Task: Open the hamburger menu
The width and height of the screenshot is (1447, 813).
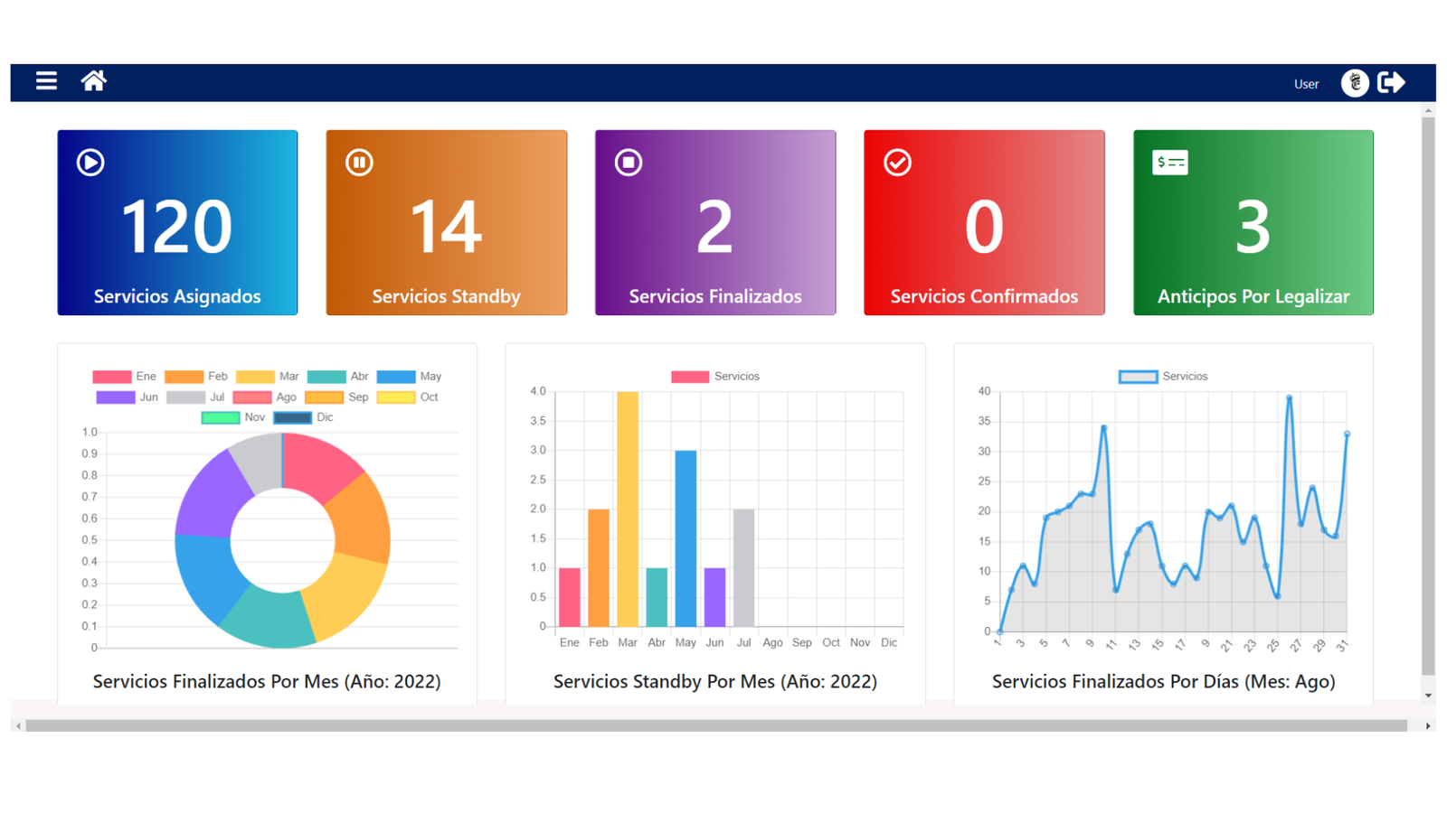Action: [x=46, y=81]
